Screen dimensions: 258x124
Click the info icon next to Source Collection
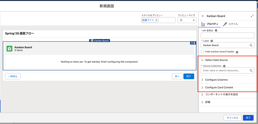click(x=224, y=66)
